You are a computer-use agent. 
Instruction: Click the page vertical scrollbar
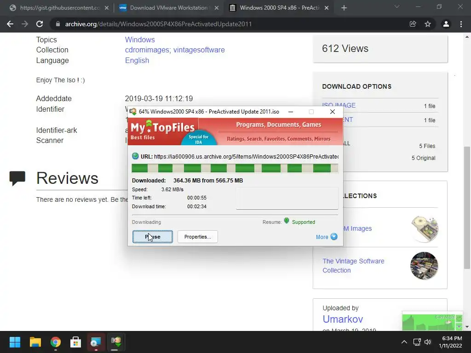tap(467, 207)
